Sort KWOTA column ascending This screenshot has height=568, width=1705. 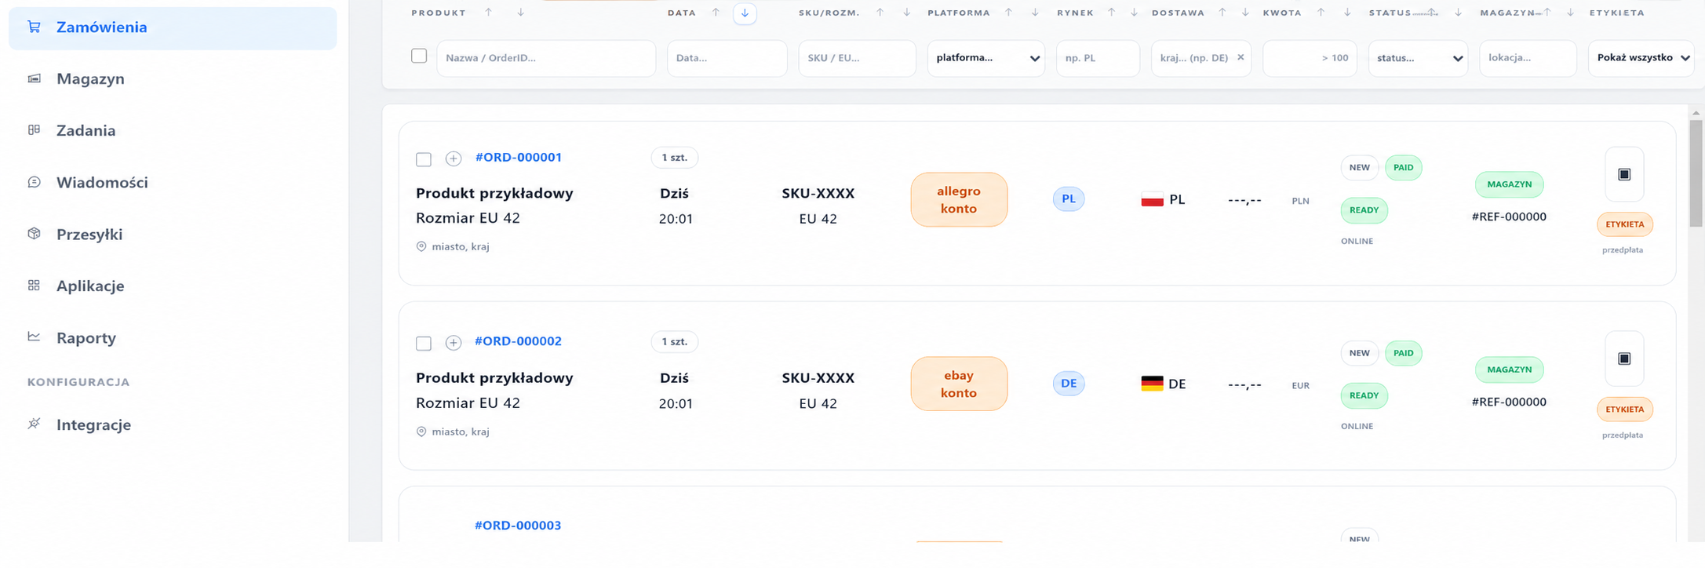1321,12
